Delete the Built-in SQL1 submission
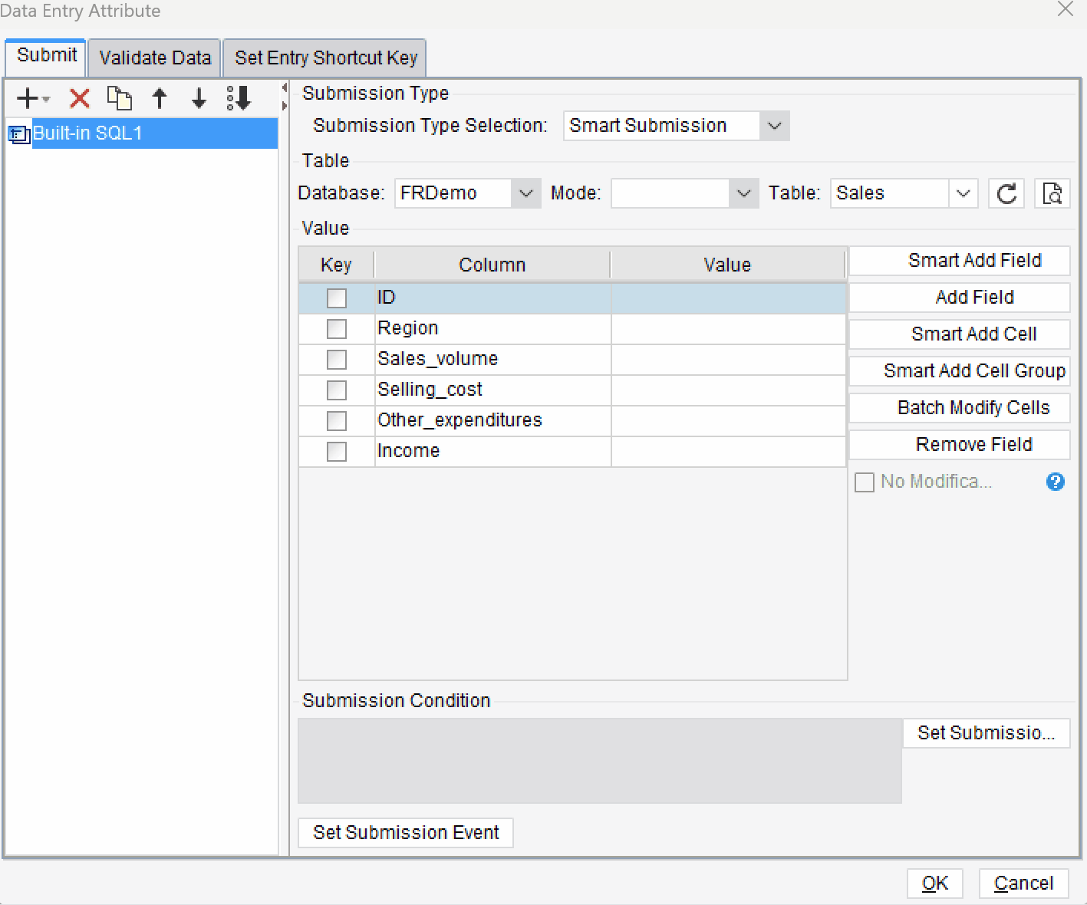The width and height of the screenshot is (1087, 905). 79,98
